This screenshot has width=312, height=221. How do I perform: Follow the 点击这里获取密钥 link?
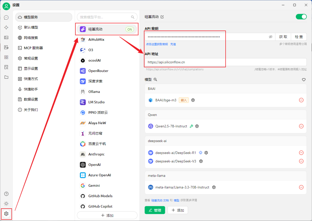(157, 44)
